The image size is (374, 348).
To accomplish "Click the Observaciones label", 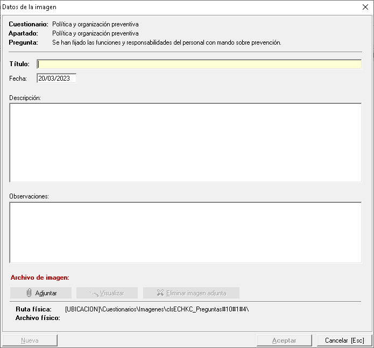I will pos(29,196).
